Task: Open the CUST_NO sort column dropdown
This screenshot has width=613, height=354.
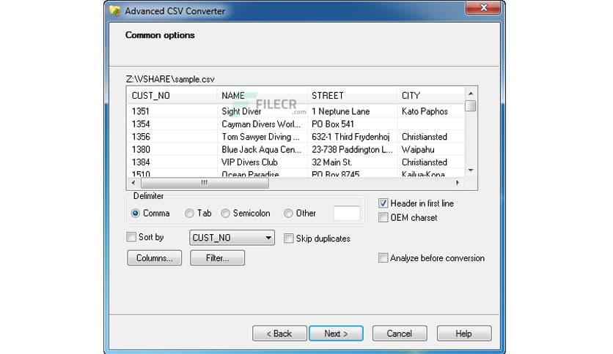Action: tap(232, 238)
